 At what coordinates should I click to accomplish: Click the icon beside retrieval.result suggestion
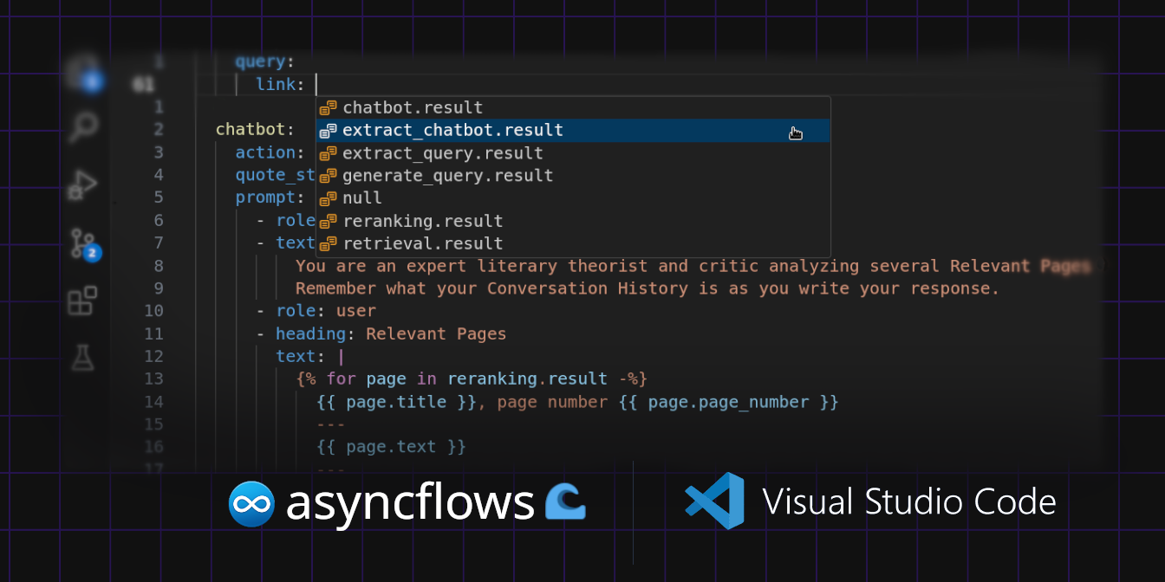click(328, 243)
